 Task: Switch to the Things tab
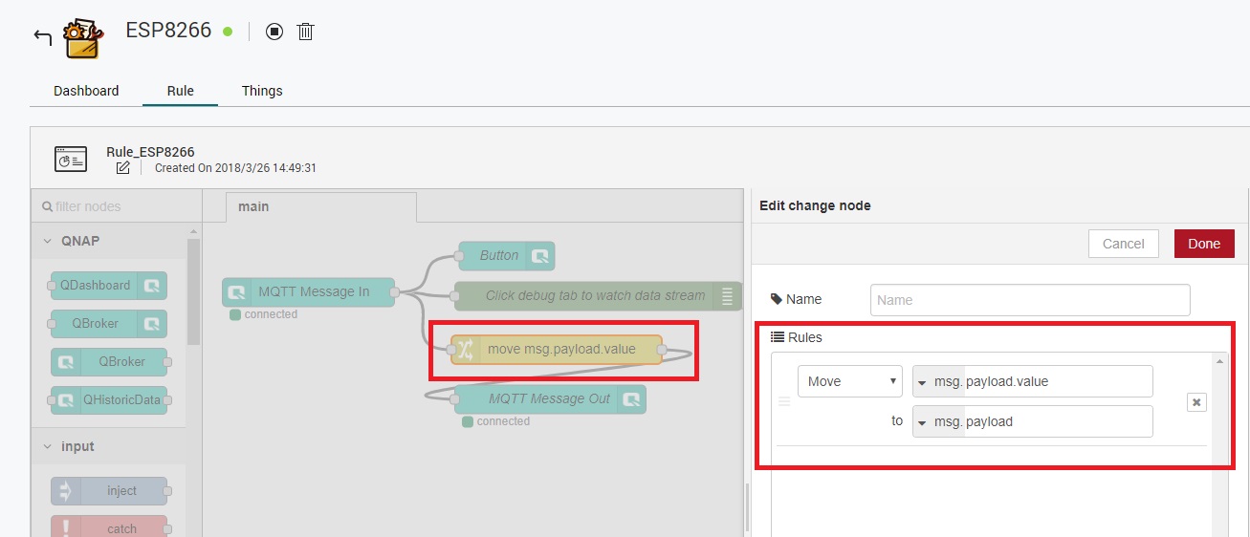coord(262,91)
